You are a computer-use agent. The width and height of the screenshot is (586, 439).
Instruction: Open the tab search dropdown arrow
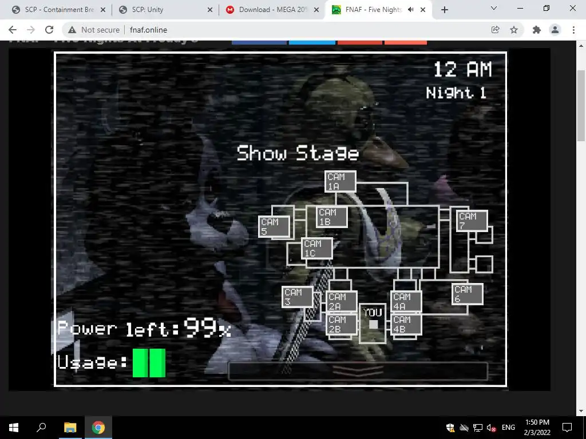pyautogui.click(x=494, y=8)
